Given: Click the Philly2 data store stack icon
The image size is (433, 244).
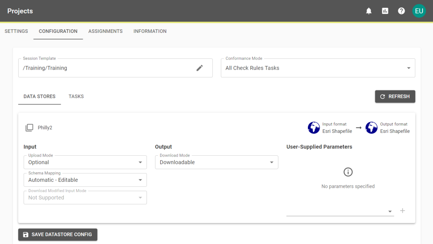Looking at the screenshot, I should (29, 128).
